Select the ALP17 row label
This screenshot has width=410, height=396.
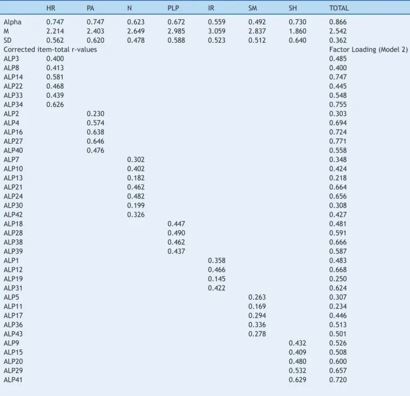pyautogui.click(x=13, y=315)
